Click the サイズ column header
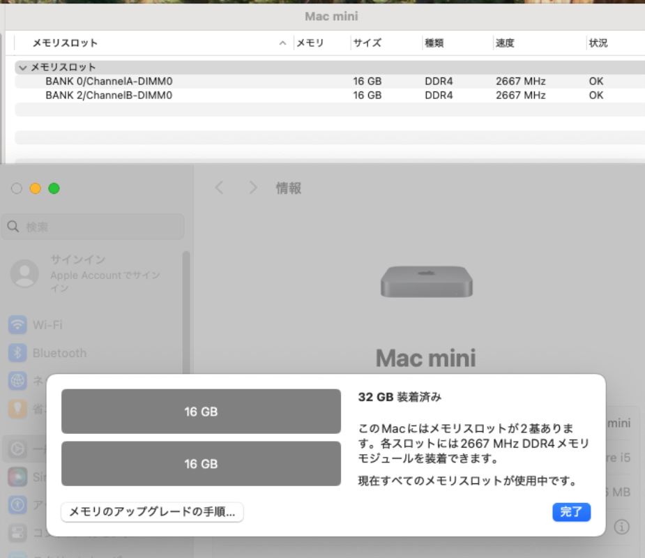 (367, 43)
